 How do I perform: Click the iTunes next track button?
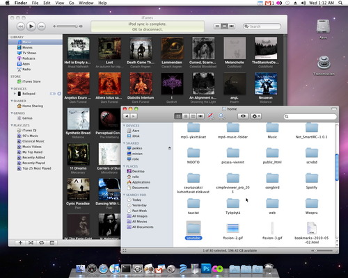41,26
